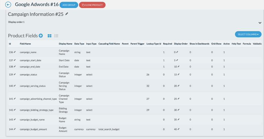Open the Select Columns dropdown
The image size is (264, 139).
(x=248, y=34)
